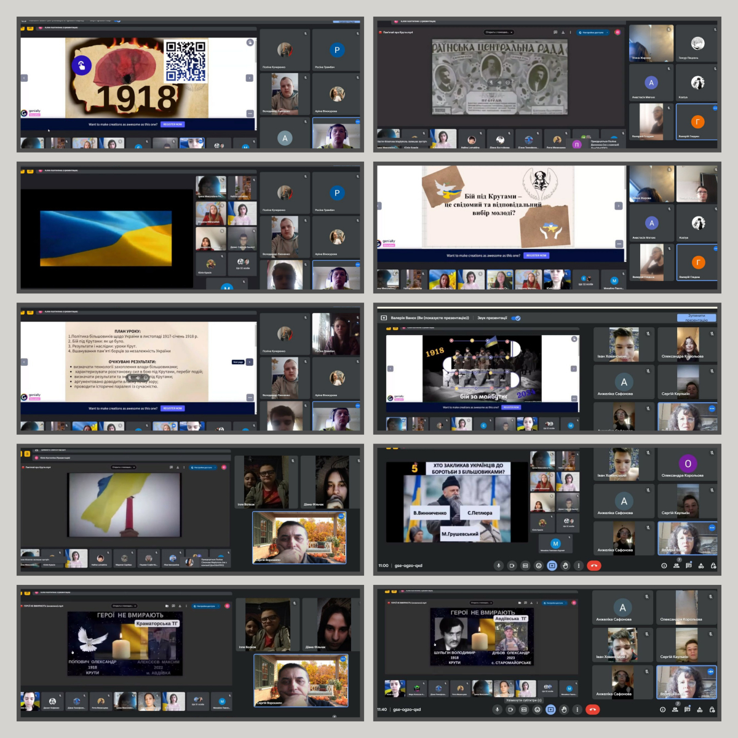
Task: Expand open-with dropdown above Шульгін Володимир heroes video
Action: click(x=481, y=603)
